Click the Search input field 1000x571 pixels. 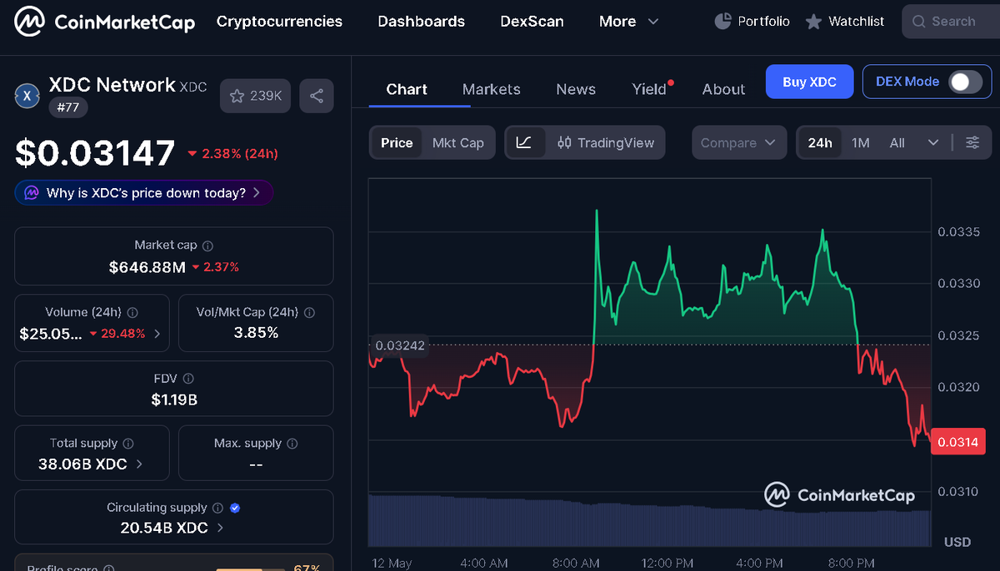point(951,22)
